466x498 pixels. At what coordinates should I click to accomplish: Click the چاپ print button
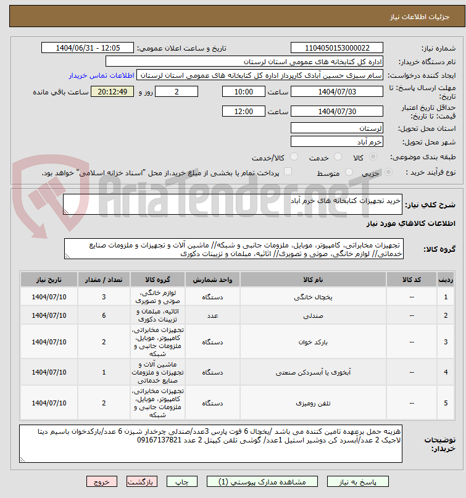pos(182,481)
